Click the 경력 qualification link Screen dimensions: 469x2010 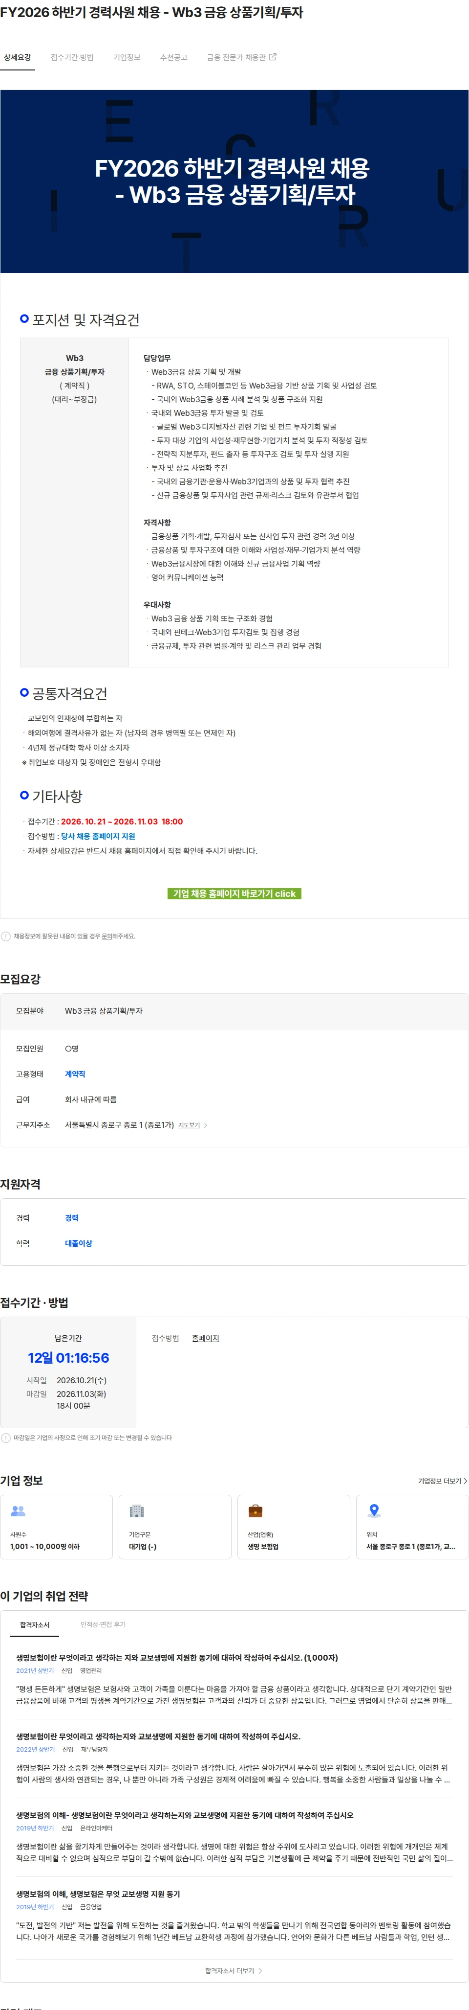[72, 1218]
